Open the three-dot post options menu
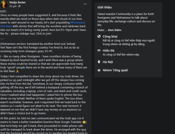Image resolution: width=175 pixels, height=134 pixels. click(x=85, y=4)
